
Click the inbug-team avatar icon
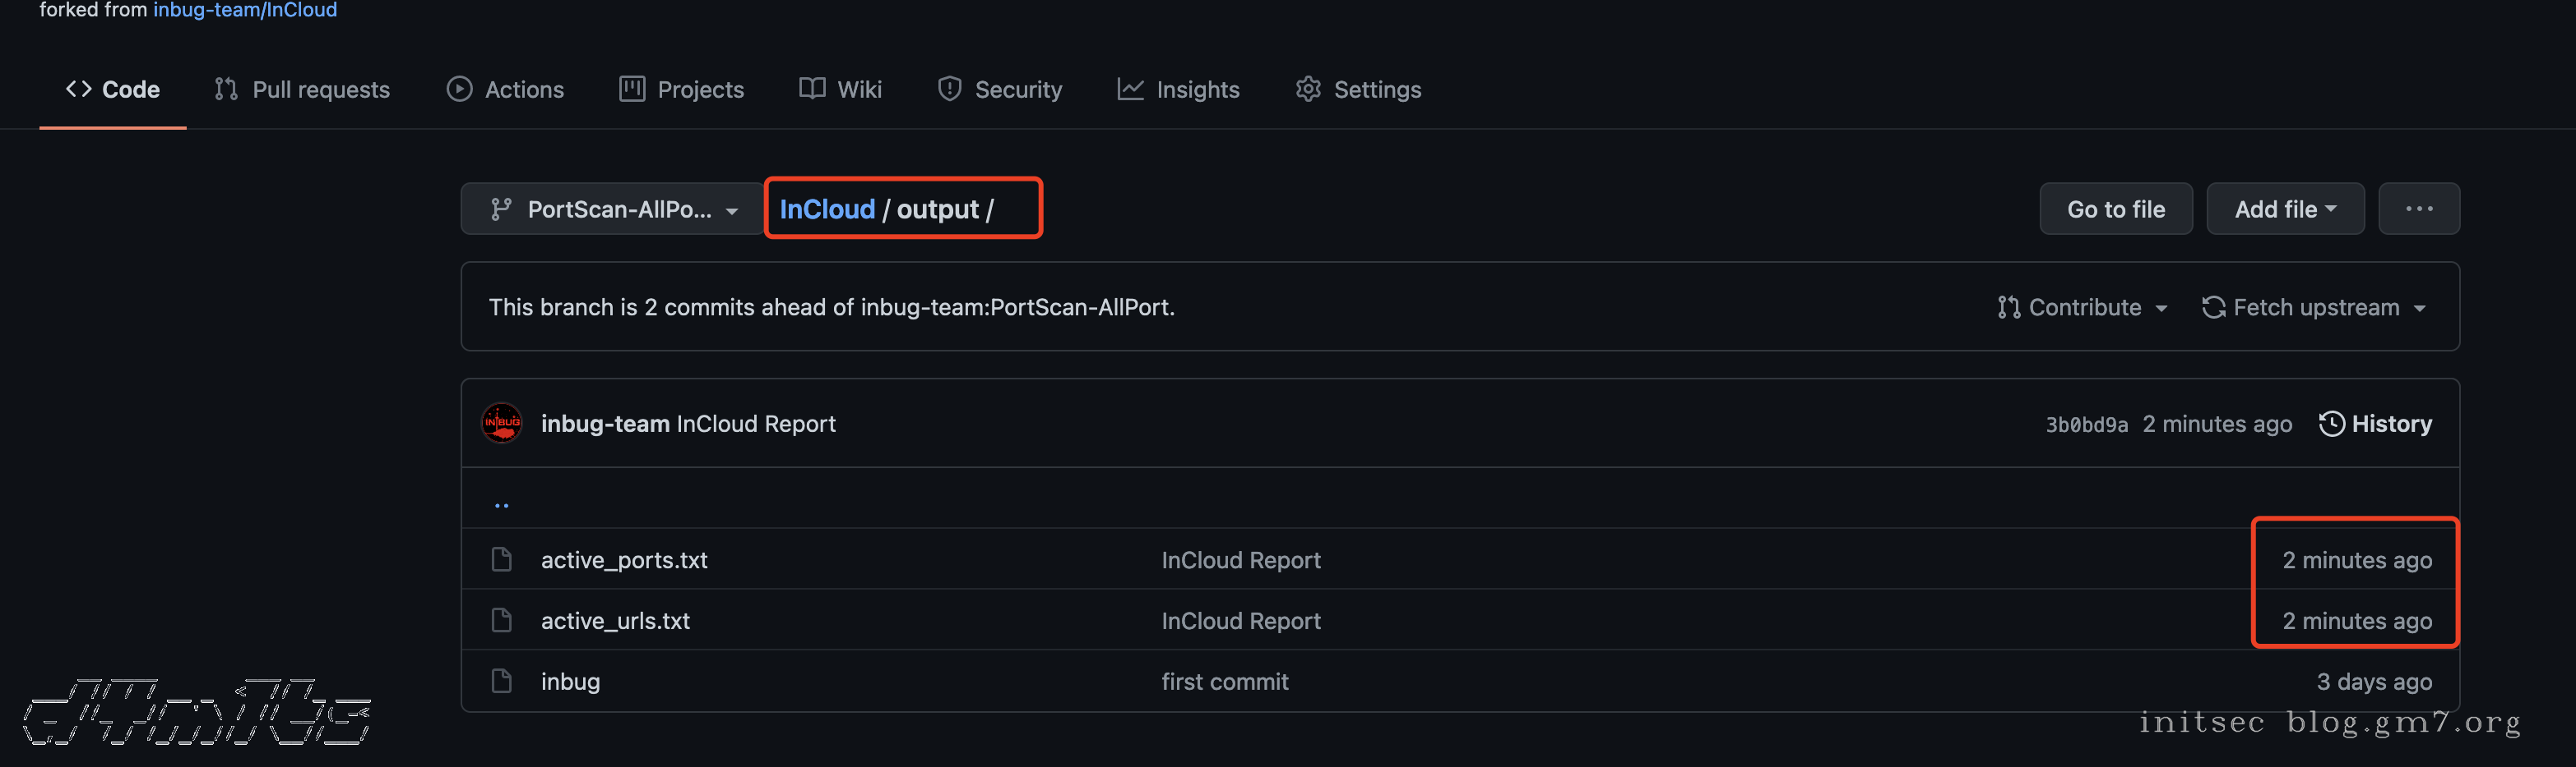pyautogui.click(x=501, y=422)
